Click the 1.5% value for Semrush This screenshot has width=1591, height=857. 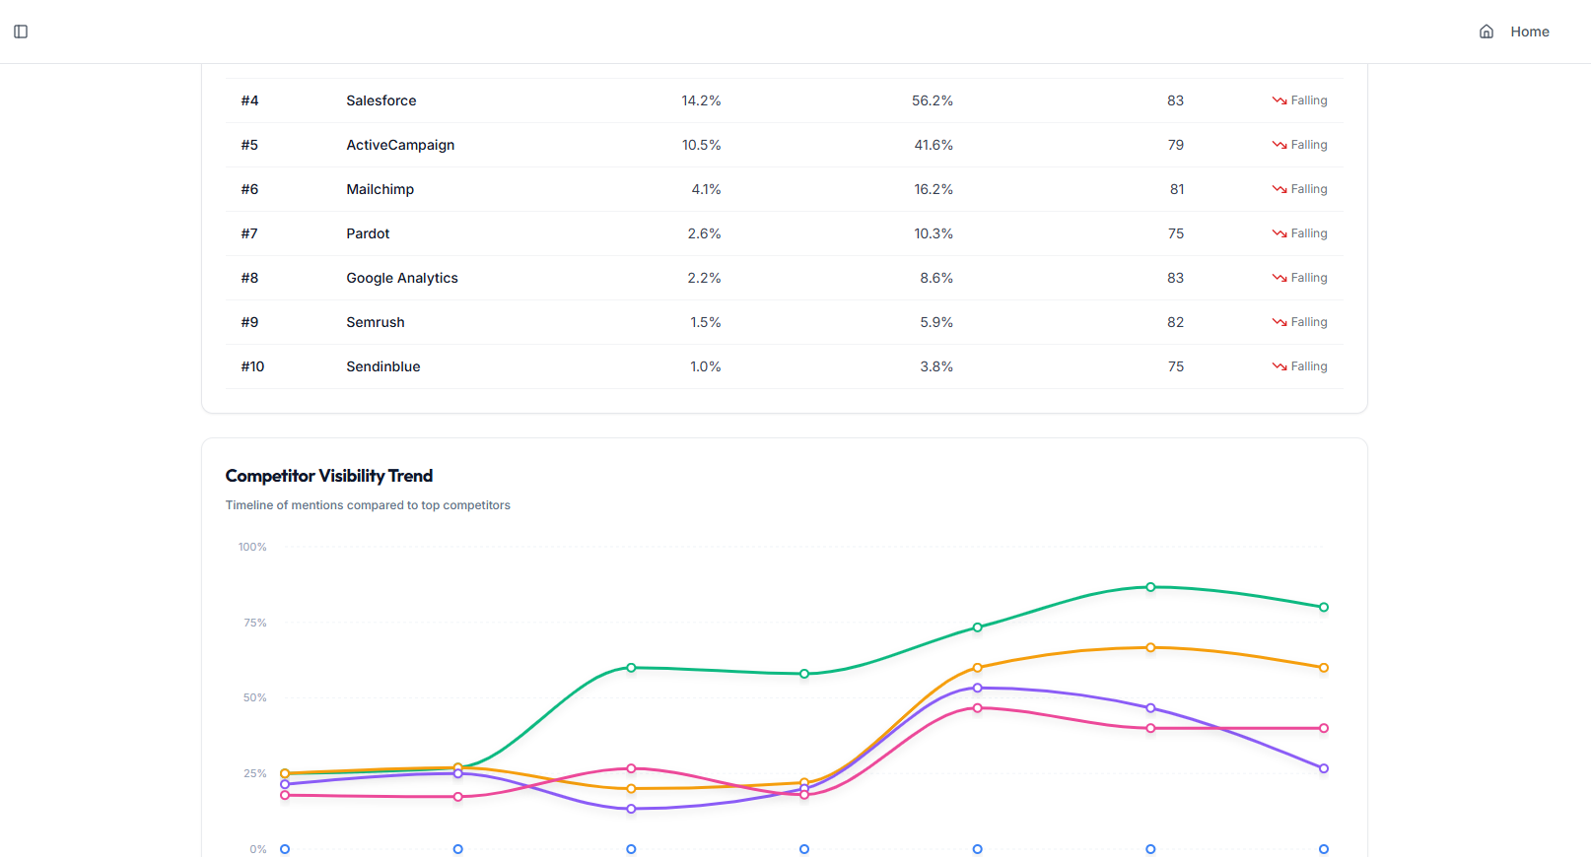706,322
